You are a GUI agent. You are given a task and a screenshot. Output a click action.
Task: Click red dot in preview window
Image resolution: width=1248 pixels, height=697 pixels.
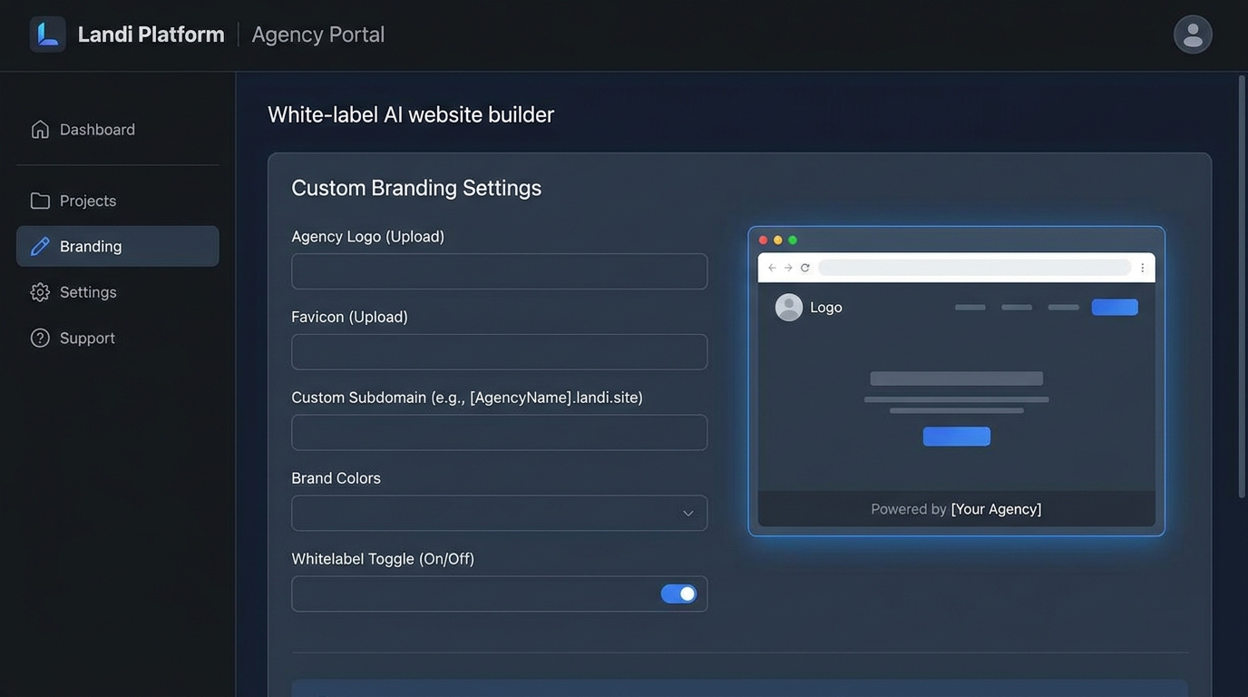coord(764,240)
